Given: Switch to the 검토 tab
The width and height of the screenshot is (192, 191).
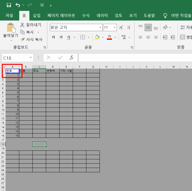Looking at the screenshot, I should tap(118, 15).
